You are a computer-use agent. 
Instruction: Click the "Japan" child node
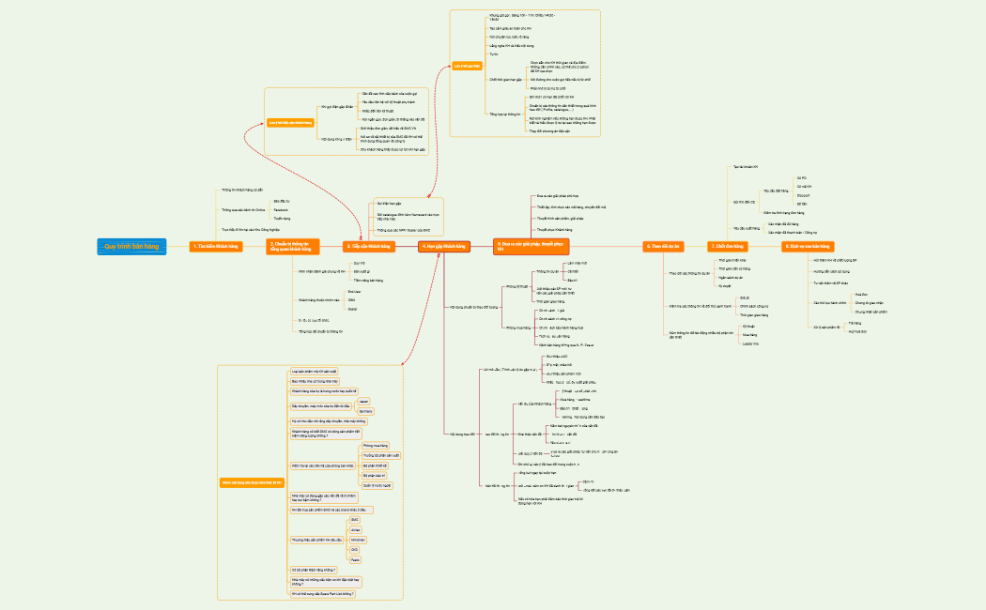coord(364,402)
